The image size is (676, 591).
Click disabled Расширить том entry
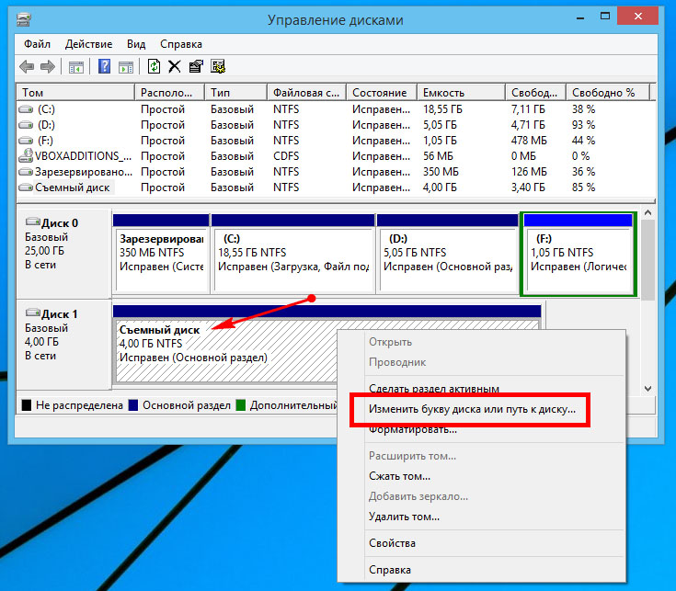[412, 456]
